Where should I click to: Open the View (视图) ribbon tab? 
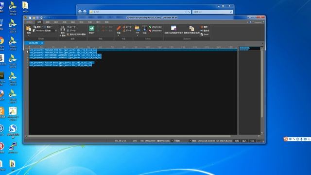[65, 22]
